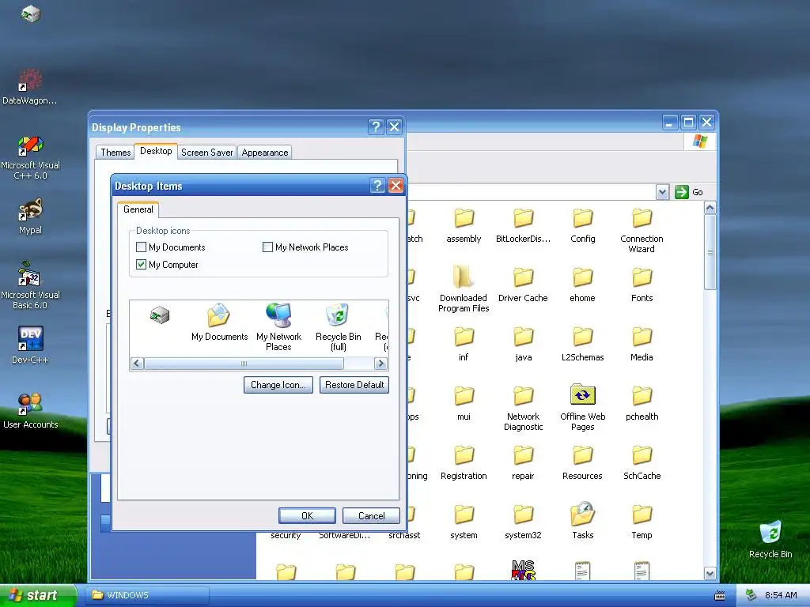This screenshot has height=607, width=810.
Task: Open the Start menu
Action: coord(38,595)
